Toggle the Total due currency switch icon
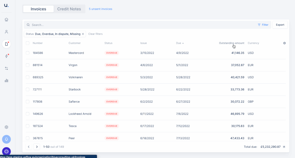The height and width of the screenshot is (158, 295). pyautogui.click(x=284, y=147)
